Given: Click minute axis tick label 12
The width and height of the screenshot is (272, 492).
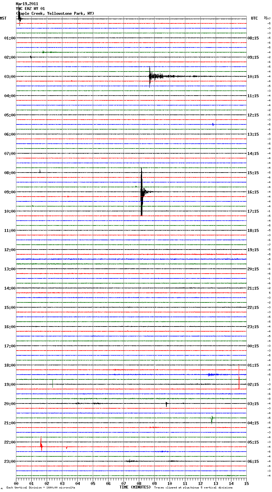Looking at the screenshot, I should click(200, 483).
